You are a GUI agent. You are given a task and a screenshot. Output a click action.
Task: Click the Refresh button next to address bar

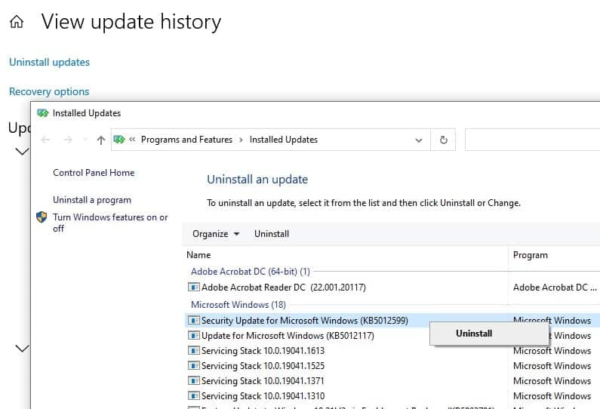click(x=443, y=140)
